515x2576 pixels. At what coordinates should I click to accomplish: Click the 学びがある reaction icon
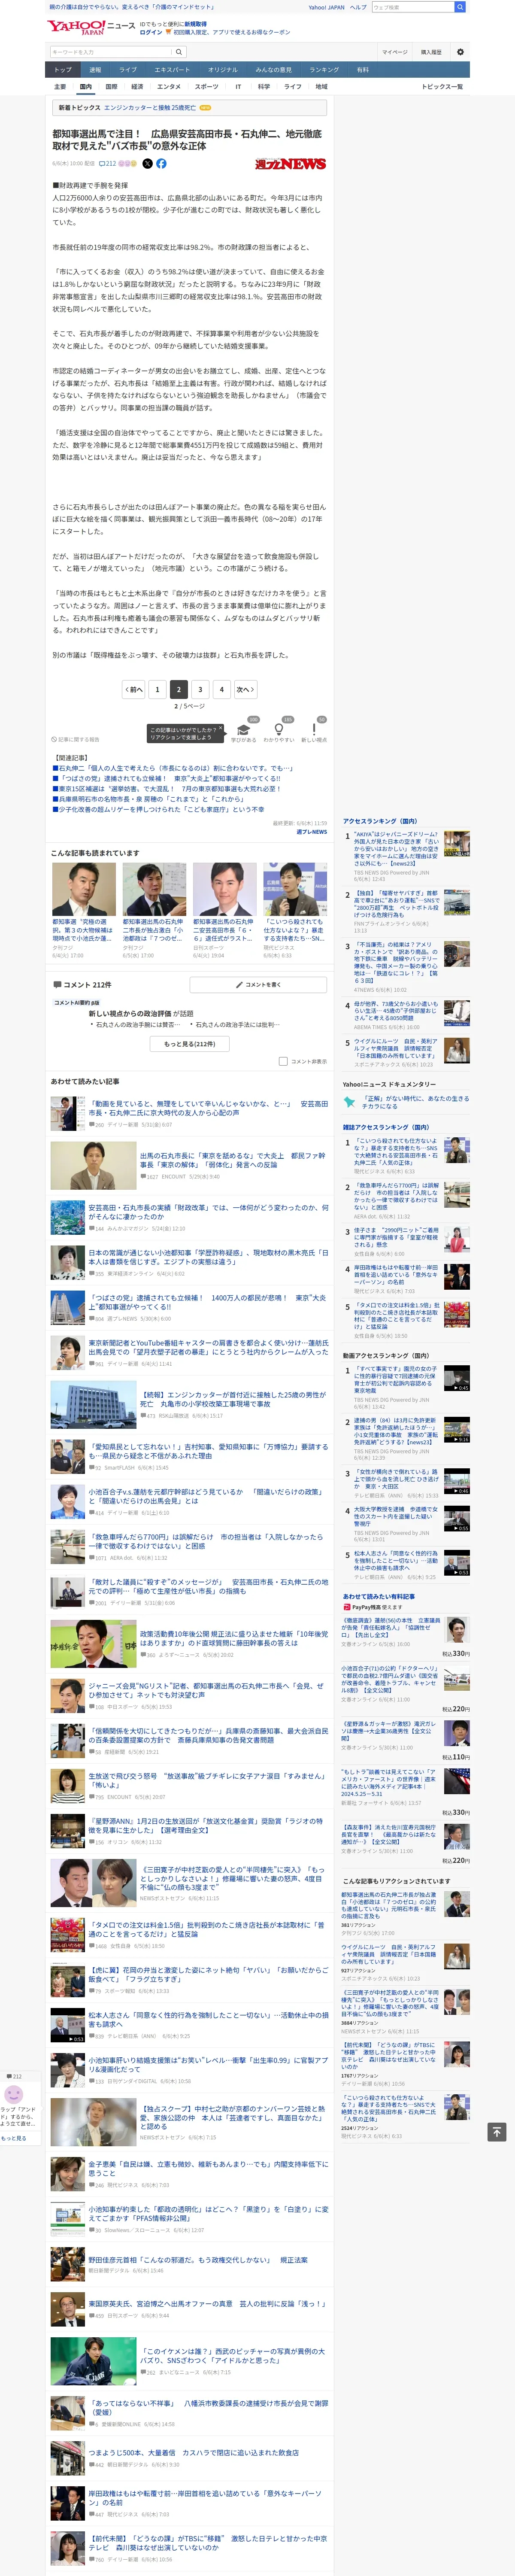tap(243, 730)
